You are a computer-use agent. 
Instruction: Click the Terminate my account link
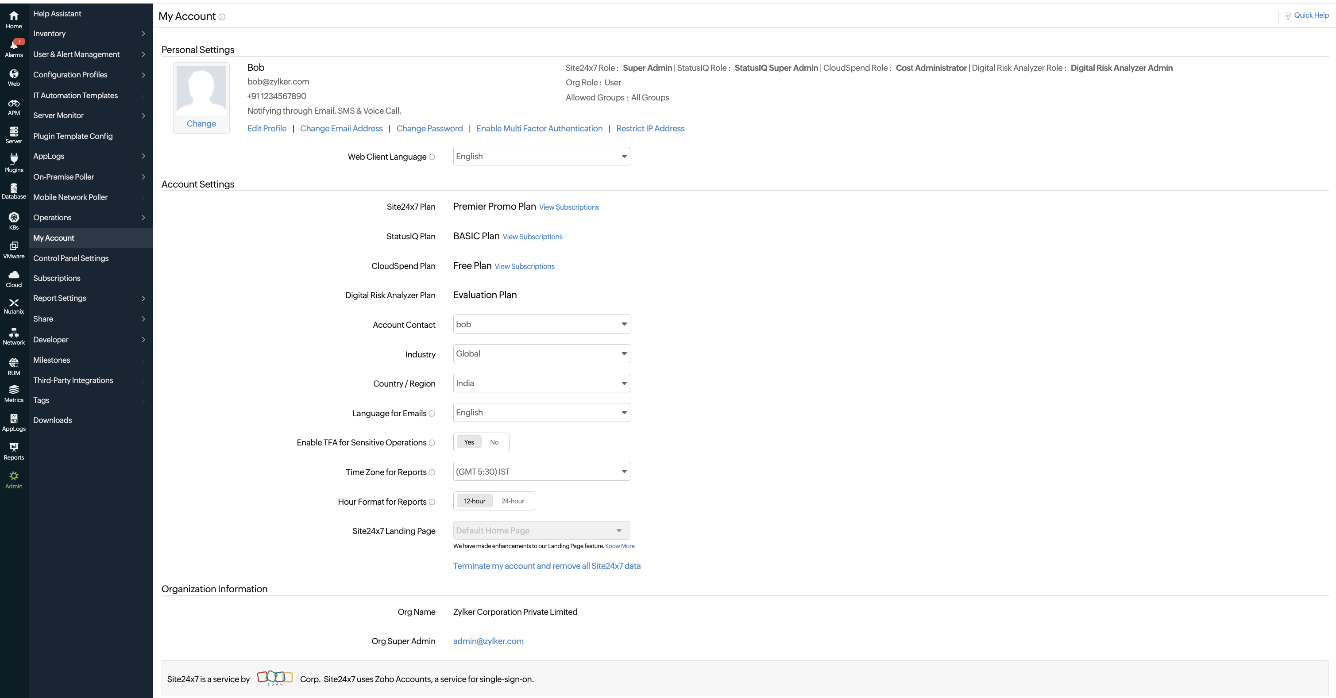click(x=547, y=566)
